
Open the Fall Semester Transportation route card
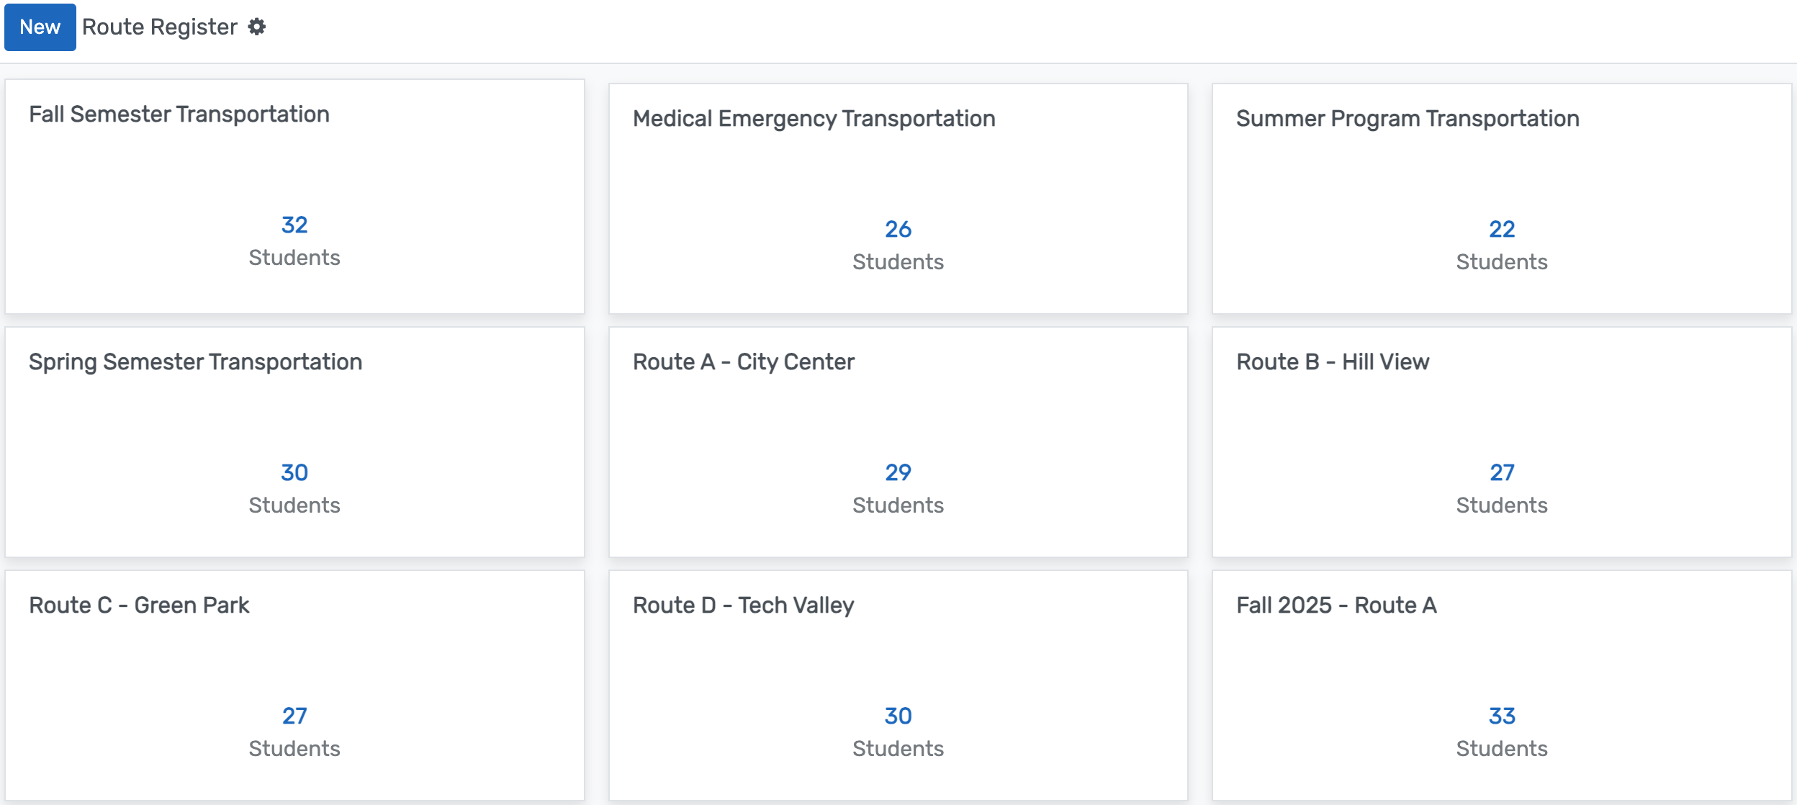pos(179,113)
